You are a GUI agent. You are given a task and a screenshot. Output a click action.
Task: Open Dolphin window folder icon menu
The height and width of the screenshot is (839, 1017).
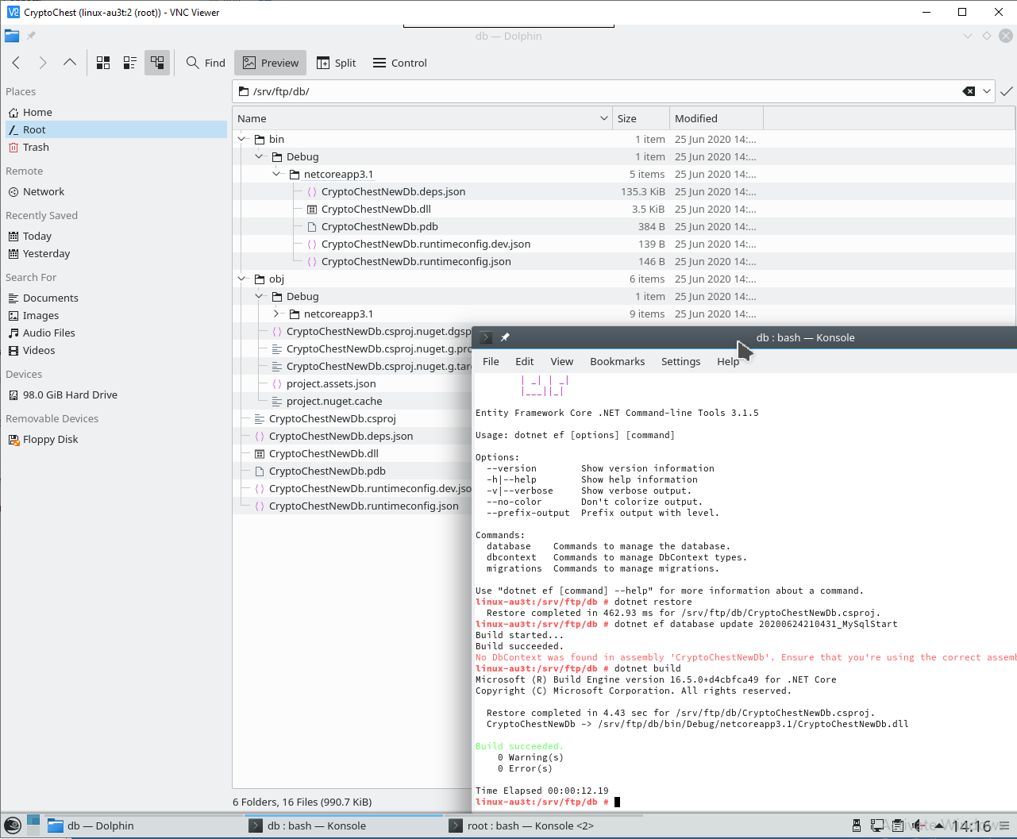click(x=11, y=36)
